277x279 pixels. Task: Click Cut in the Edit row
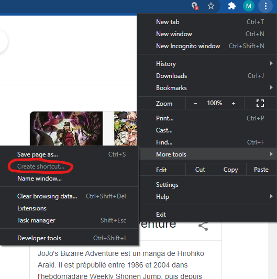[201, 170]
